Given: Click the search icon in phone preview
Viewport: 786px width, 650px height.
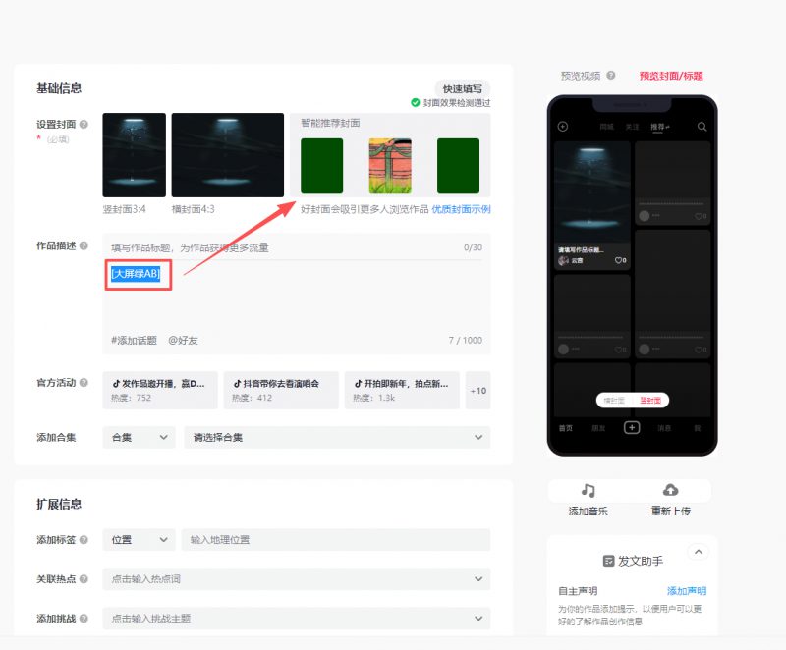Looking at the screenshot, I should pyautogui.click(x=702, y=127).
